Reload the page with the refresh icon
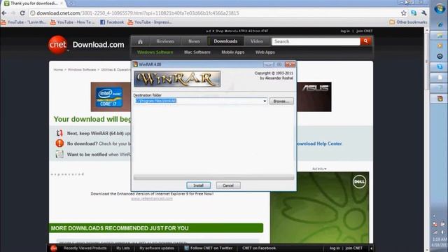The height and width of the screenshot is (252, 448). pos(22,13)
